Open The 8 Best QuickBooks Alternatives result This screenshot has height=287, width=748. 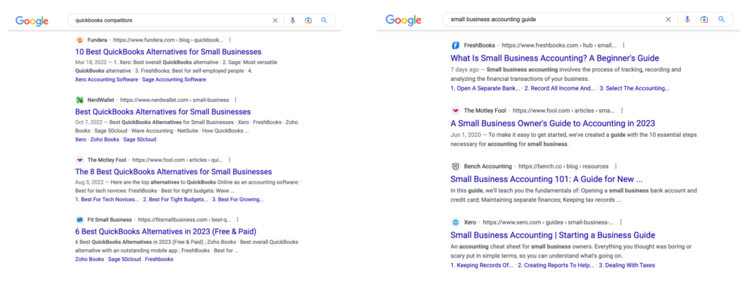click(x=174, y=172)
